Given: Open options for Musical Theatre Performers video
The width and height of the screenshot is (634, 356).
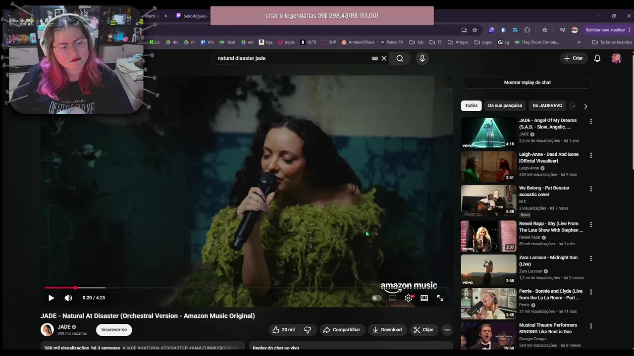Looking at the screenshot, I should coord(590,326).
